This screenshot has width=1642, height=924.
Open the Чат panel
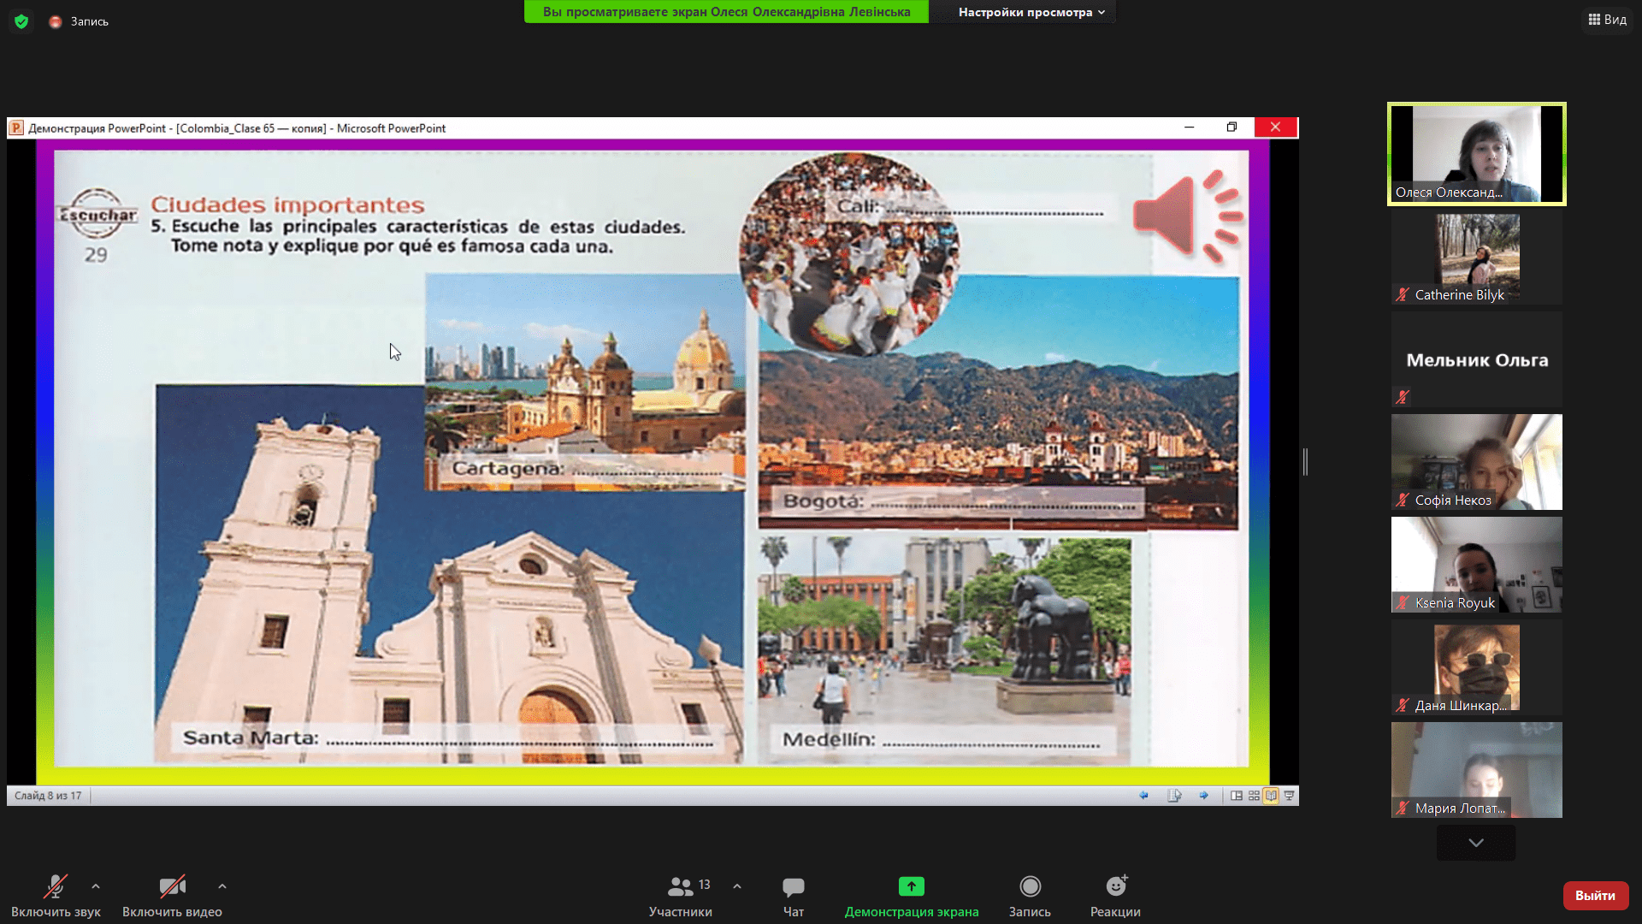(x=793, y=895)
